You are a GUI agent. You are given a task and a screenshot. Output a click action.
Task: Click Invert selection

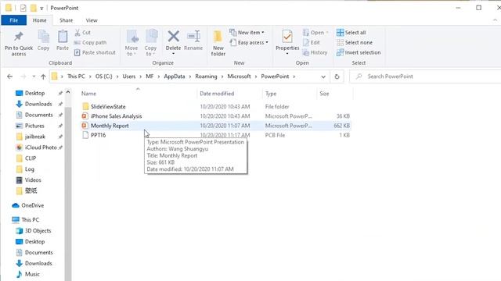click(359, 52)
